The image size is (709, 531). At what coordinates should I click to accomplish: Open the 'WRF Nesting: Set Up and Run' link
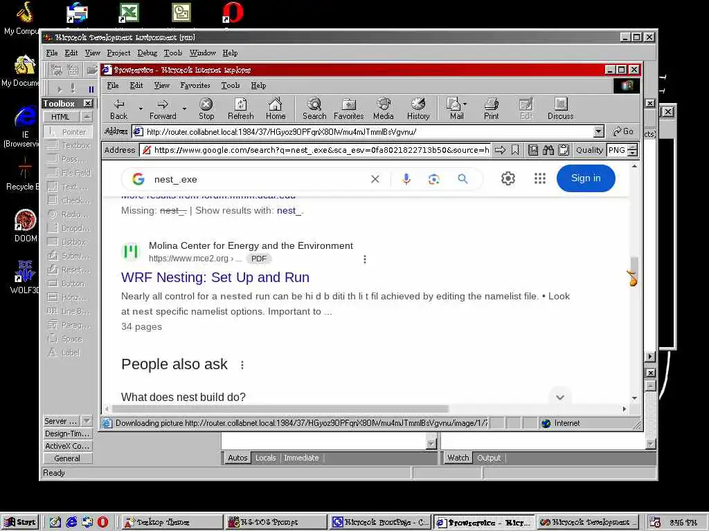coord(215,277)
